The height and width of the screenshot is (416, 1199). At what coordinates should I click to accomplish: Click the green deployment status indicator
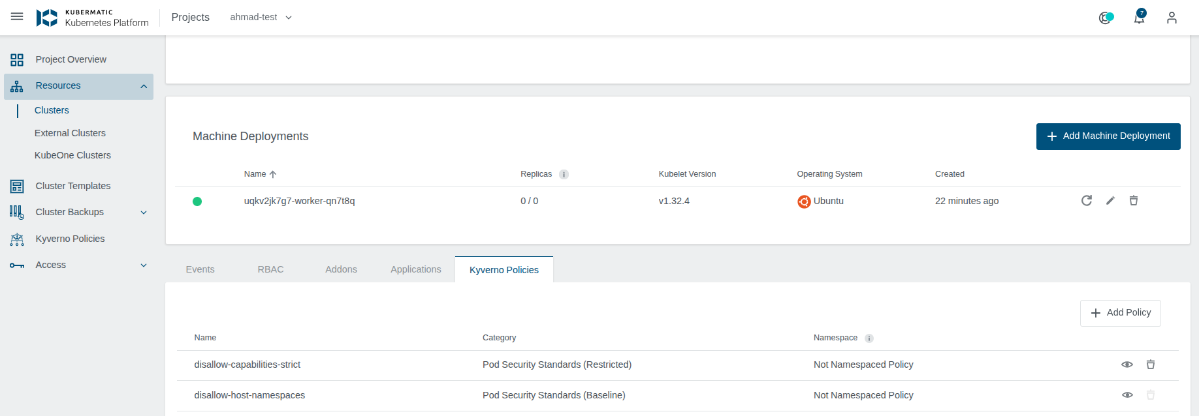(197, 201)
